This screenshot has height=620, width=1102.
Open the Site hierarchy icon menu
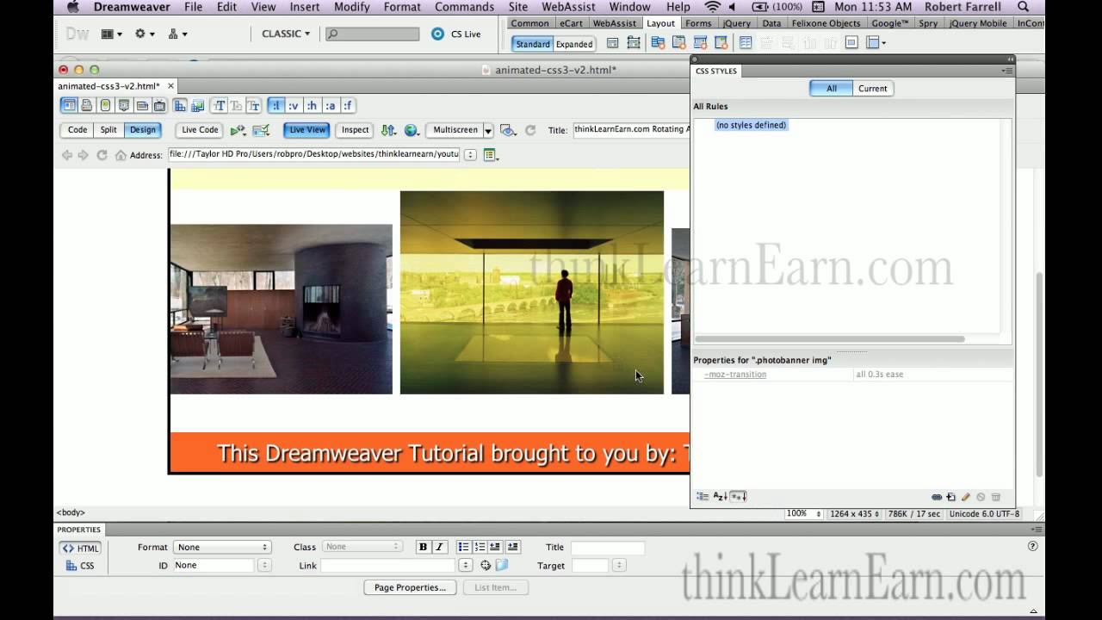click(177, 34)
